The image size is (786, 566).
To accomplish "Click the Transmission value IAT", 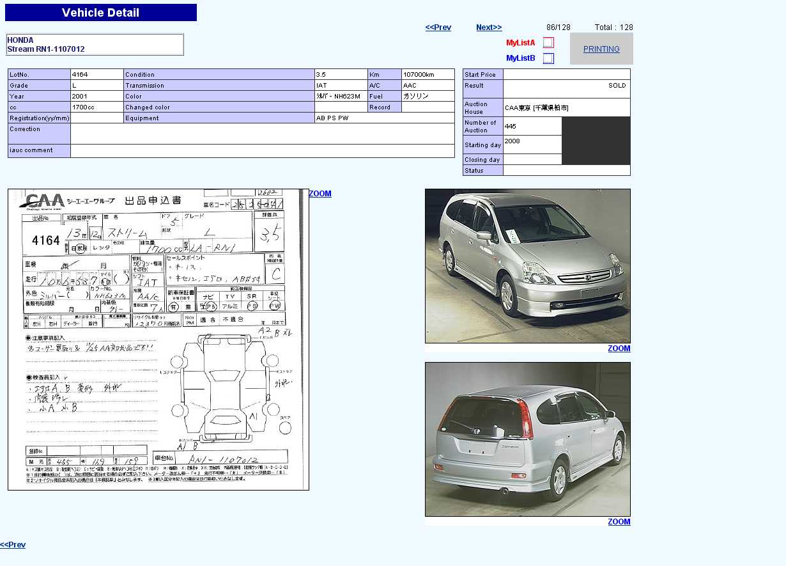I will (321, 86).
